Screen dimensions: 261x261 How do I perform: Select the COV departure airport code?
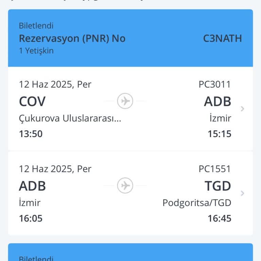tap(32, 101)
